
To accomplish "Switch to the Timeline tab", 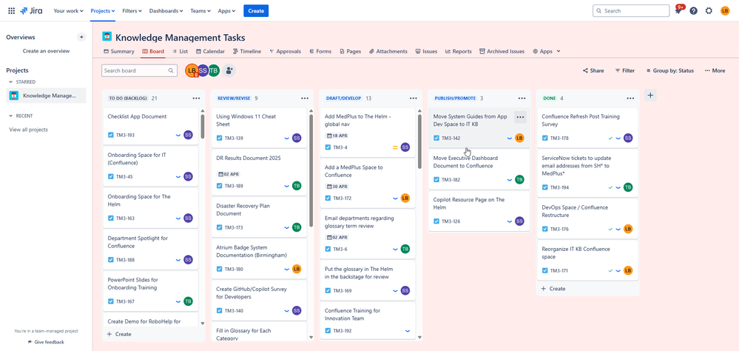I will (x=246, y=51).
